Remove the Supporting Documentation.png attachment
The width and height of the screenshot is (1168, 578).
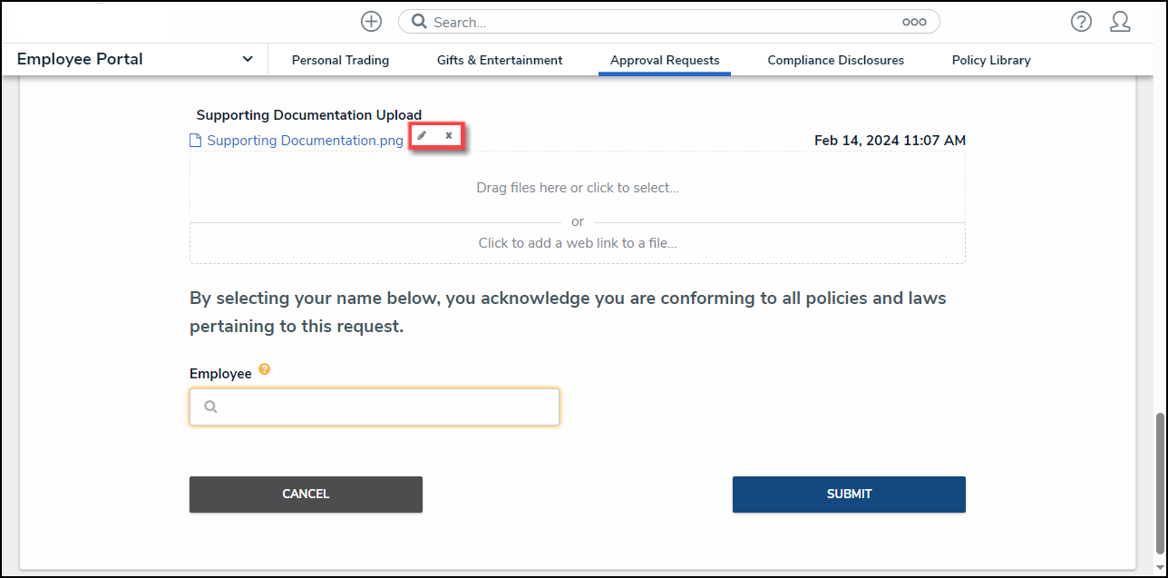pos(449,136)
